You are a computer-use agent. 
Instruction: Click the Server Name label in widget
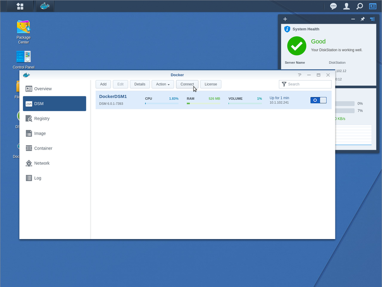point(295,63)
